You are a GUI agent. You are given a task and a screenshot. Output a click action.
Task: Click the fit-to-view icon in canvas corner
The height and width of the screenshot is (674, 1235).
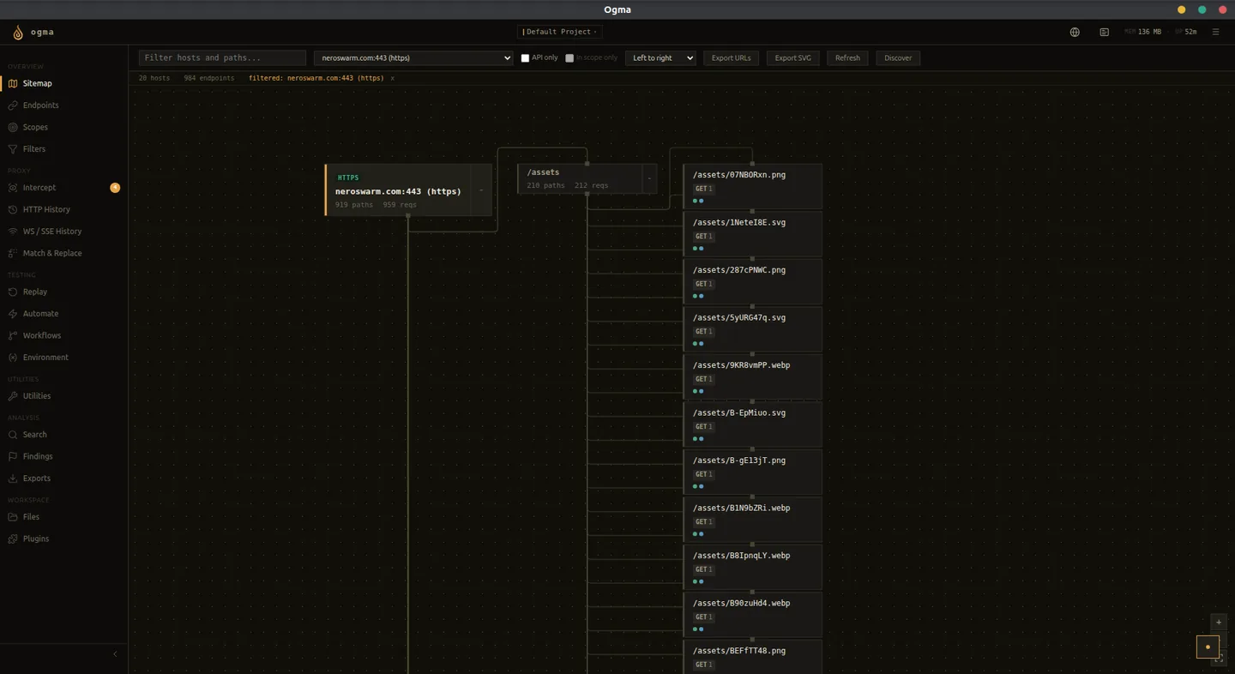(x=1220, y=659)
